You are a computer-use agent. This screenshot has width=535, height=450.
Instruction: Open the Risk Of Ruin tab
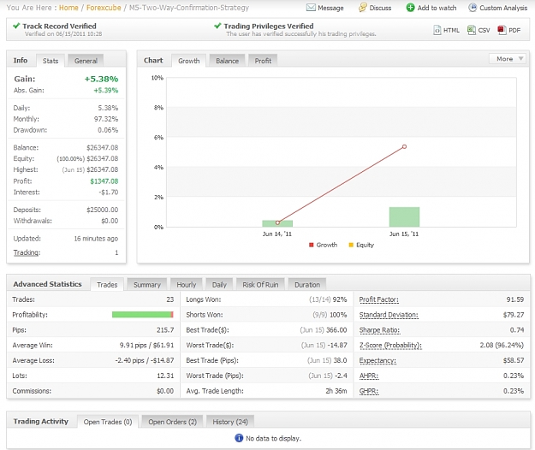[260, 285]
